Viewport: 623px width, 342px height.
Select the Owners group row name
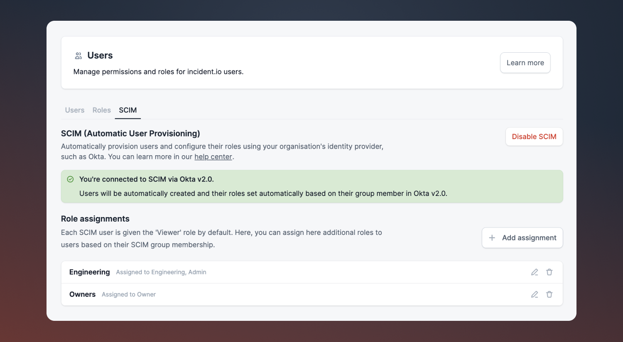pos(82,294)
